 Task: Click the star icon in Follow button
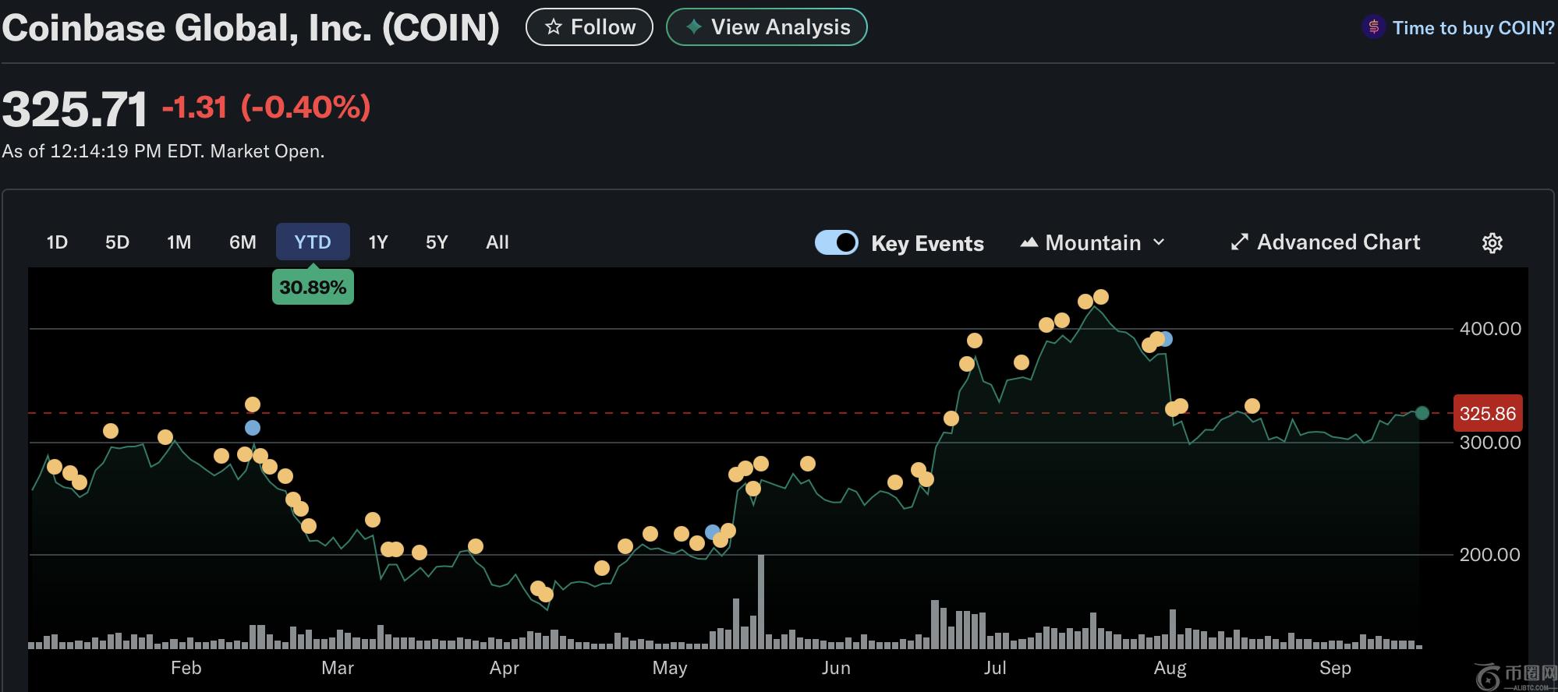coord(554,27)
